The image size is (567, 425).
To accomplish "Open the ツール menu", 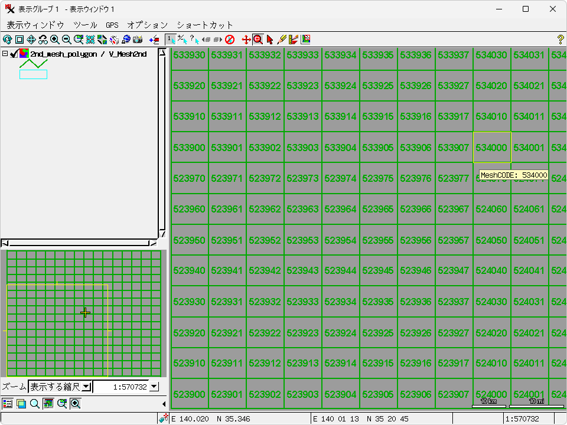I will click(x=85, y=25).
